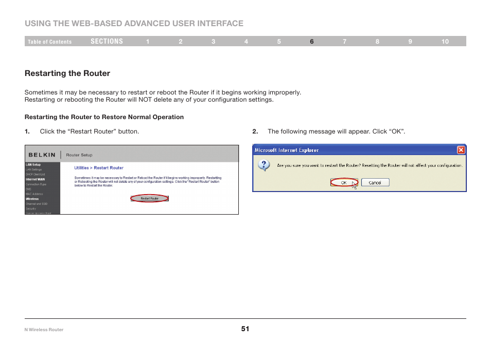
Task: Click Cancel in the restart confirmation dialog
Action: point(375,182)
